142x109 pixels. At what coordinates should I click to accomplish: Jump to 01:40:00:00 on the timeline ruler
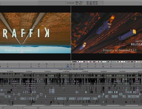pyautogui.click(x=66, y=71)
